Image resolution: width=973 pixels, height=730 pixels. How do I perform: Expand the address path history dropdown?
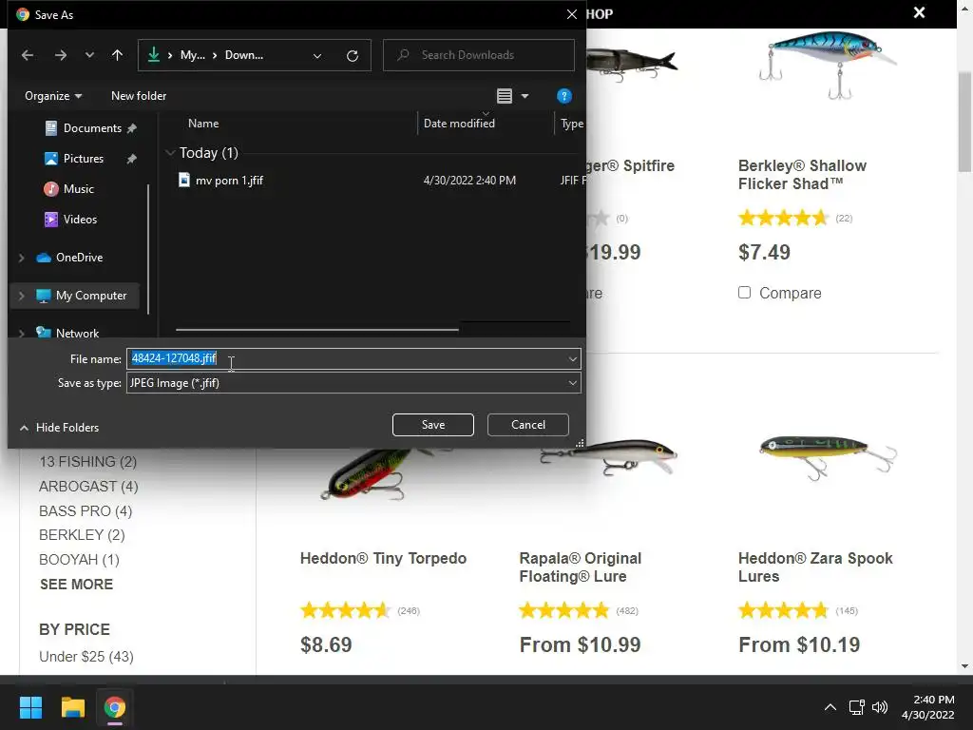[x=317, y=55]
